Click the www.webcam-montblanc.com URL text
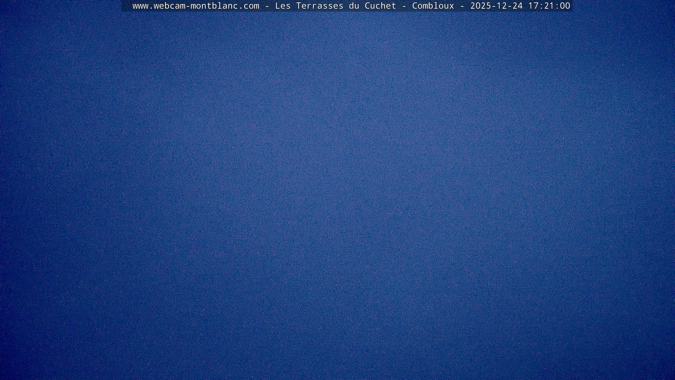 click(x=196, y=6)
